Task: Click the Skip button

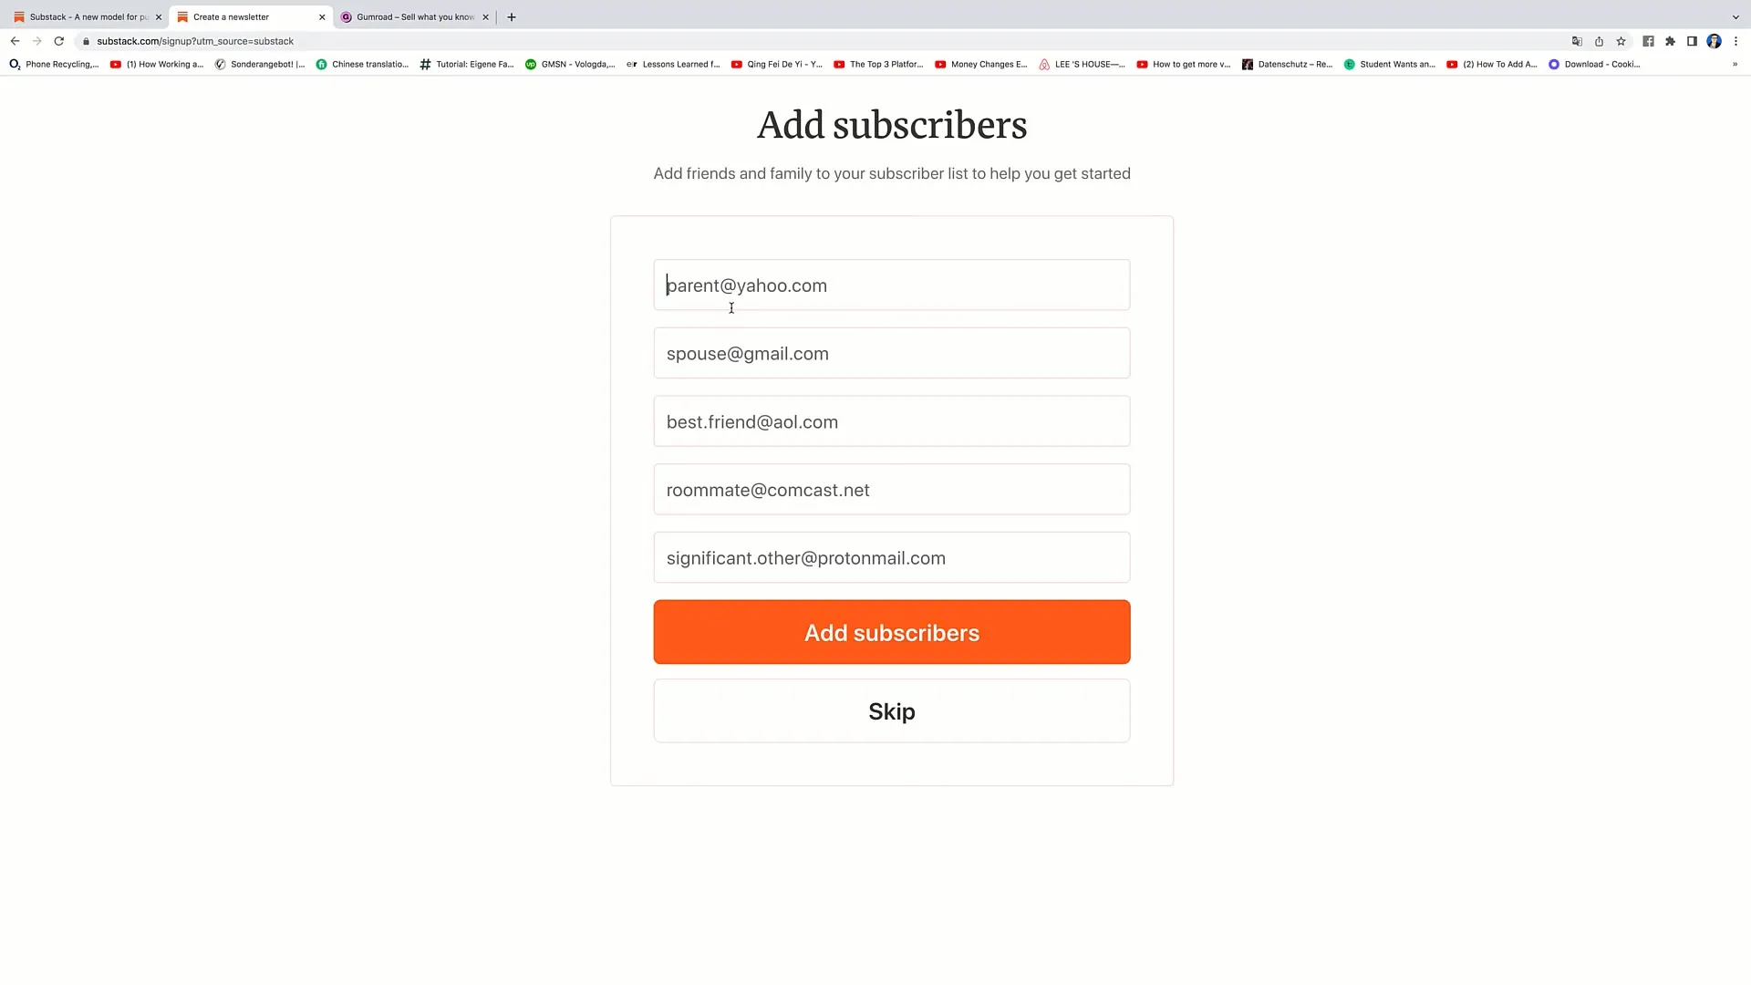Action: point(891,710)
